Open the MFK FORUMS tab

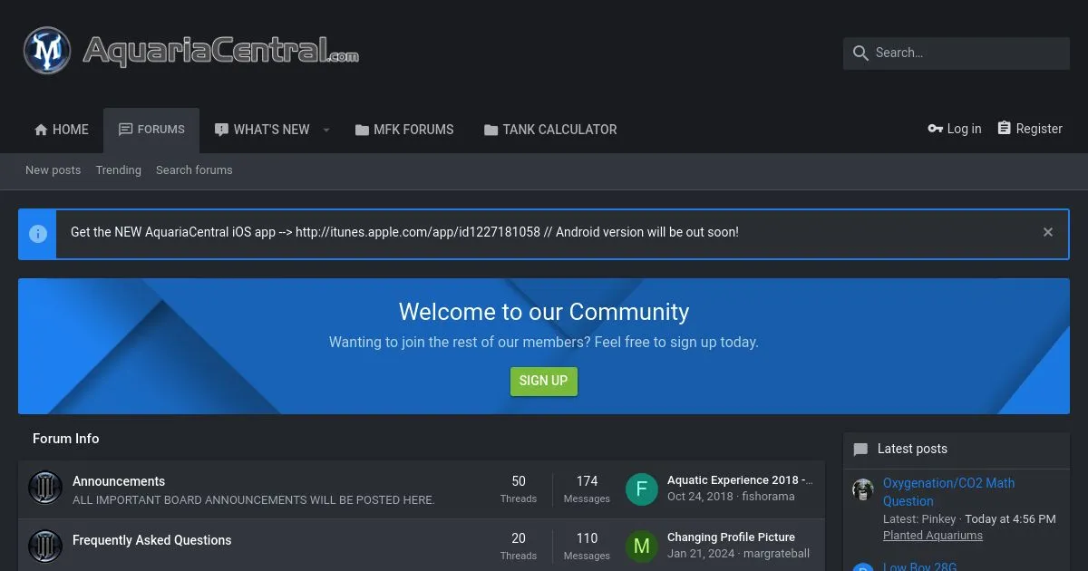(x=404, y=130)
